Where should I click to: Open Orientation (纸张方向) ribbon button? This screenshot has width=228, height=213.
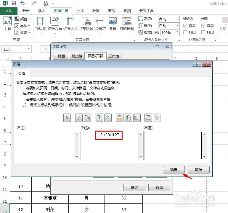point(55,25)
